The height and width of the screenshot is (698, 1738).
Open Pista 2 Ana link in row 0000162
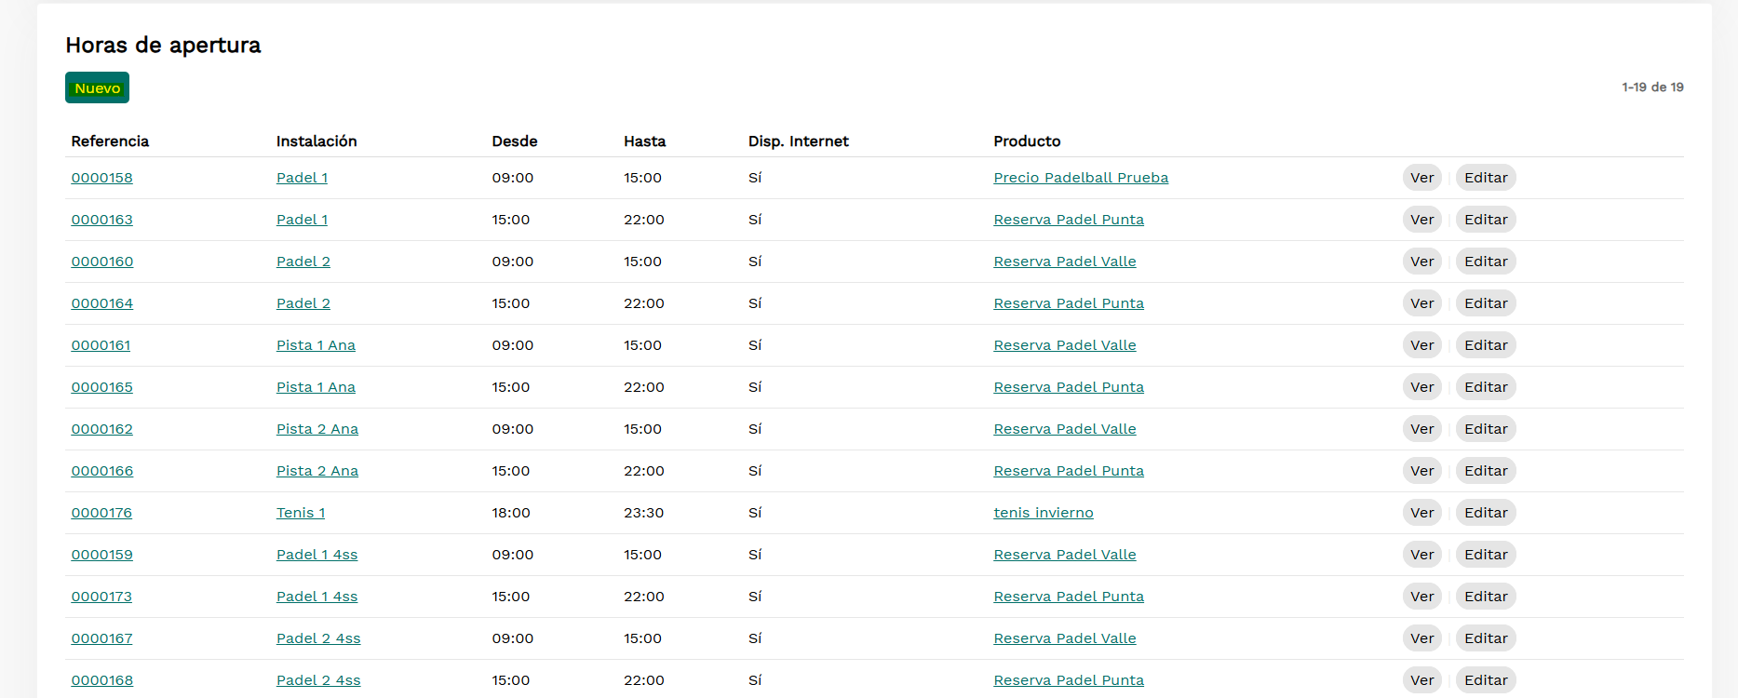[317, 429]
